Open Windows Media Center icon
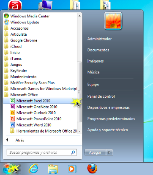The height and width of the screenshot is (175, 153). pos(6,16)
